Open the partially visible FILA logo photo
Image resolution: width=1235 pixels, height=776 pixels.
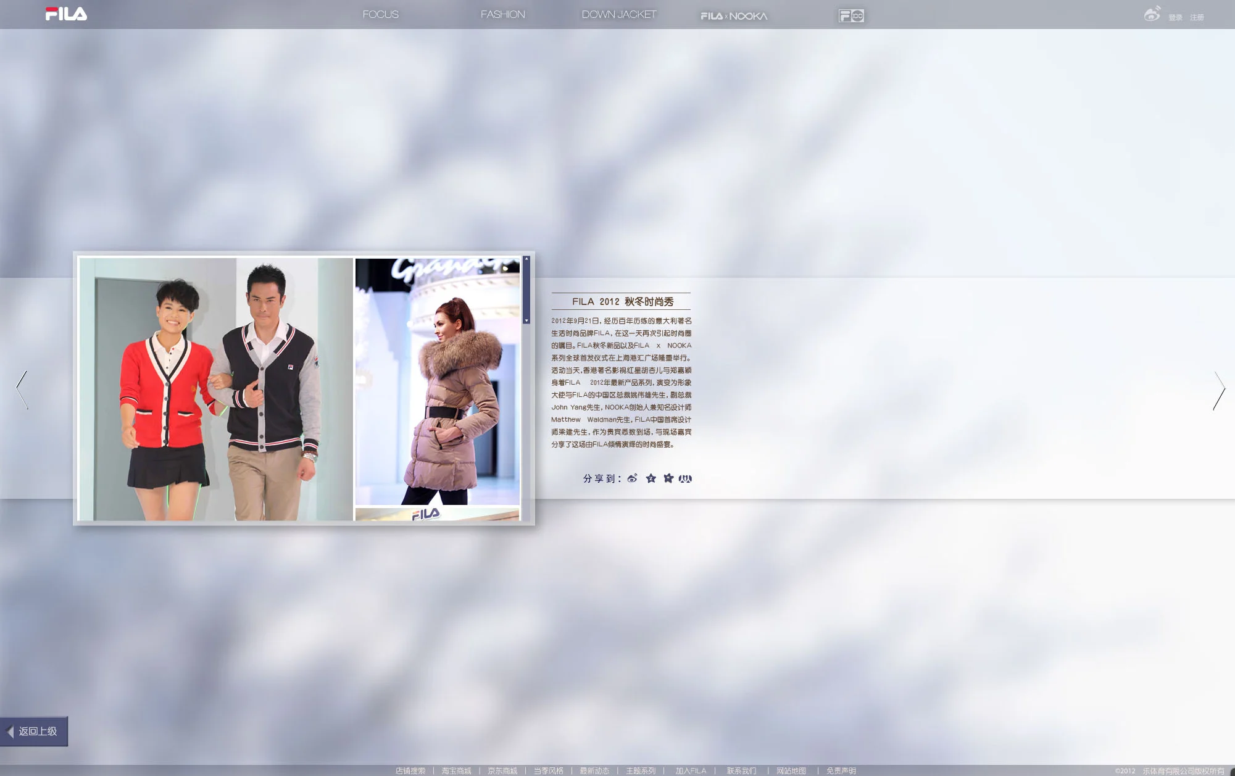[x=438, y=514]
